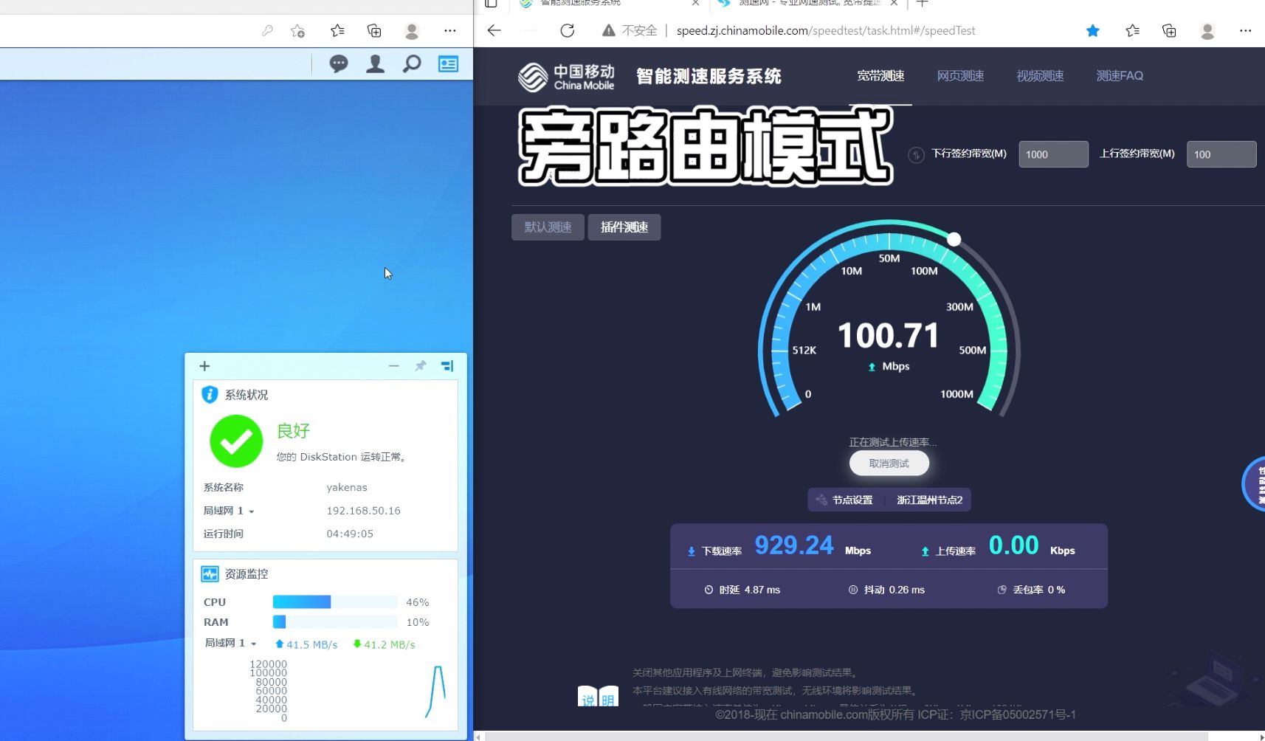Select the 插件测速 test mode
The height and width of the screenshot is (741, 1265).
[x=624, y=227]
